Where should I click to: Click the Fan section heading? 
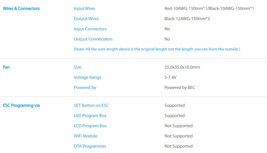(x=6, y=67)
